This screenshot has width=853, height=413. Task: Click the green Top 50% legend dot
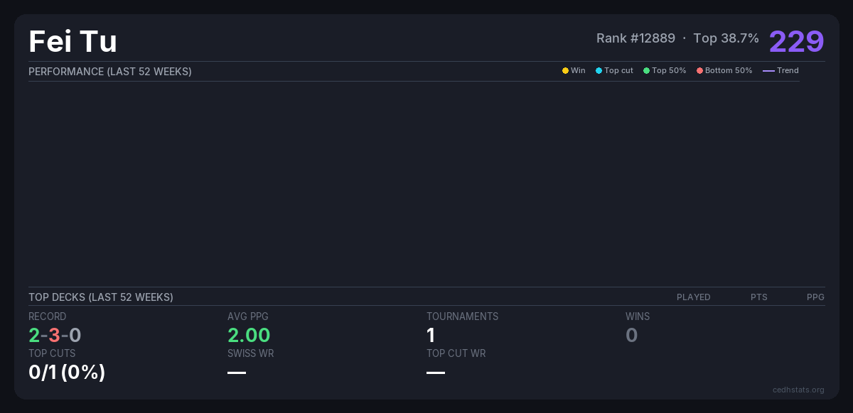[646, 71]
